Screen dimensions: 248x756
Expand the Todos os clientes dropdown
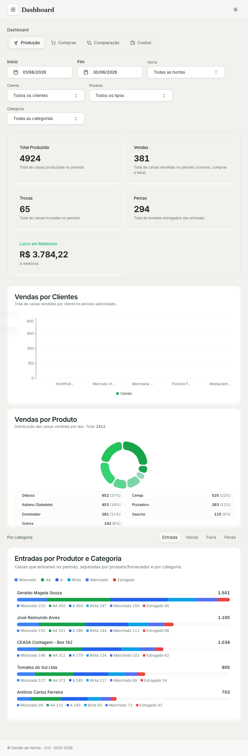point(46,95)
